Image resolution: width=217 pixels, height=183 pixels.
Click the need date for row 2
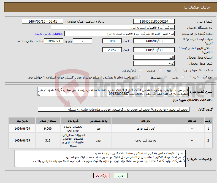(22, 140)
